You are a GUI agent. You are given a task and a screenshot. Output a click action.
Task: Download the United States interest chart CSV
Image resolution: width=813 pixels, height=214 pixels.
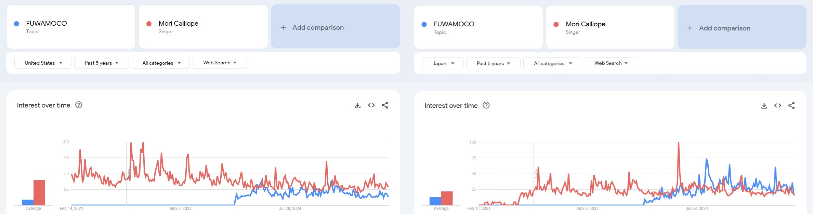pos(357,105)
